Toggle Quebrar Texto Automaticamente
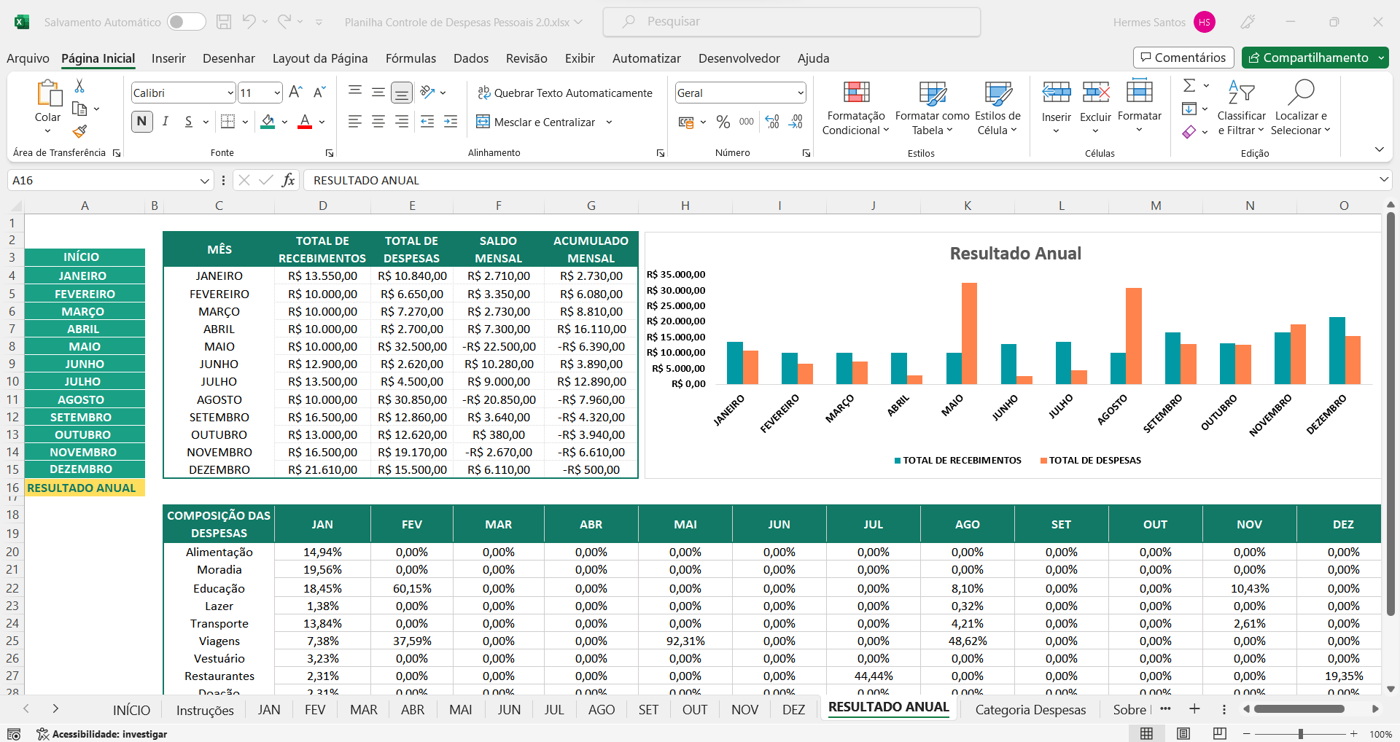Screen dimensions: 1400x742 coord(564,93)
